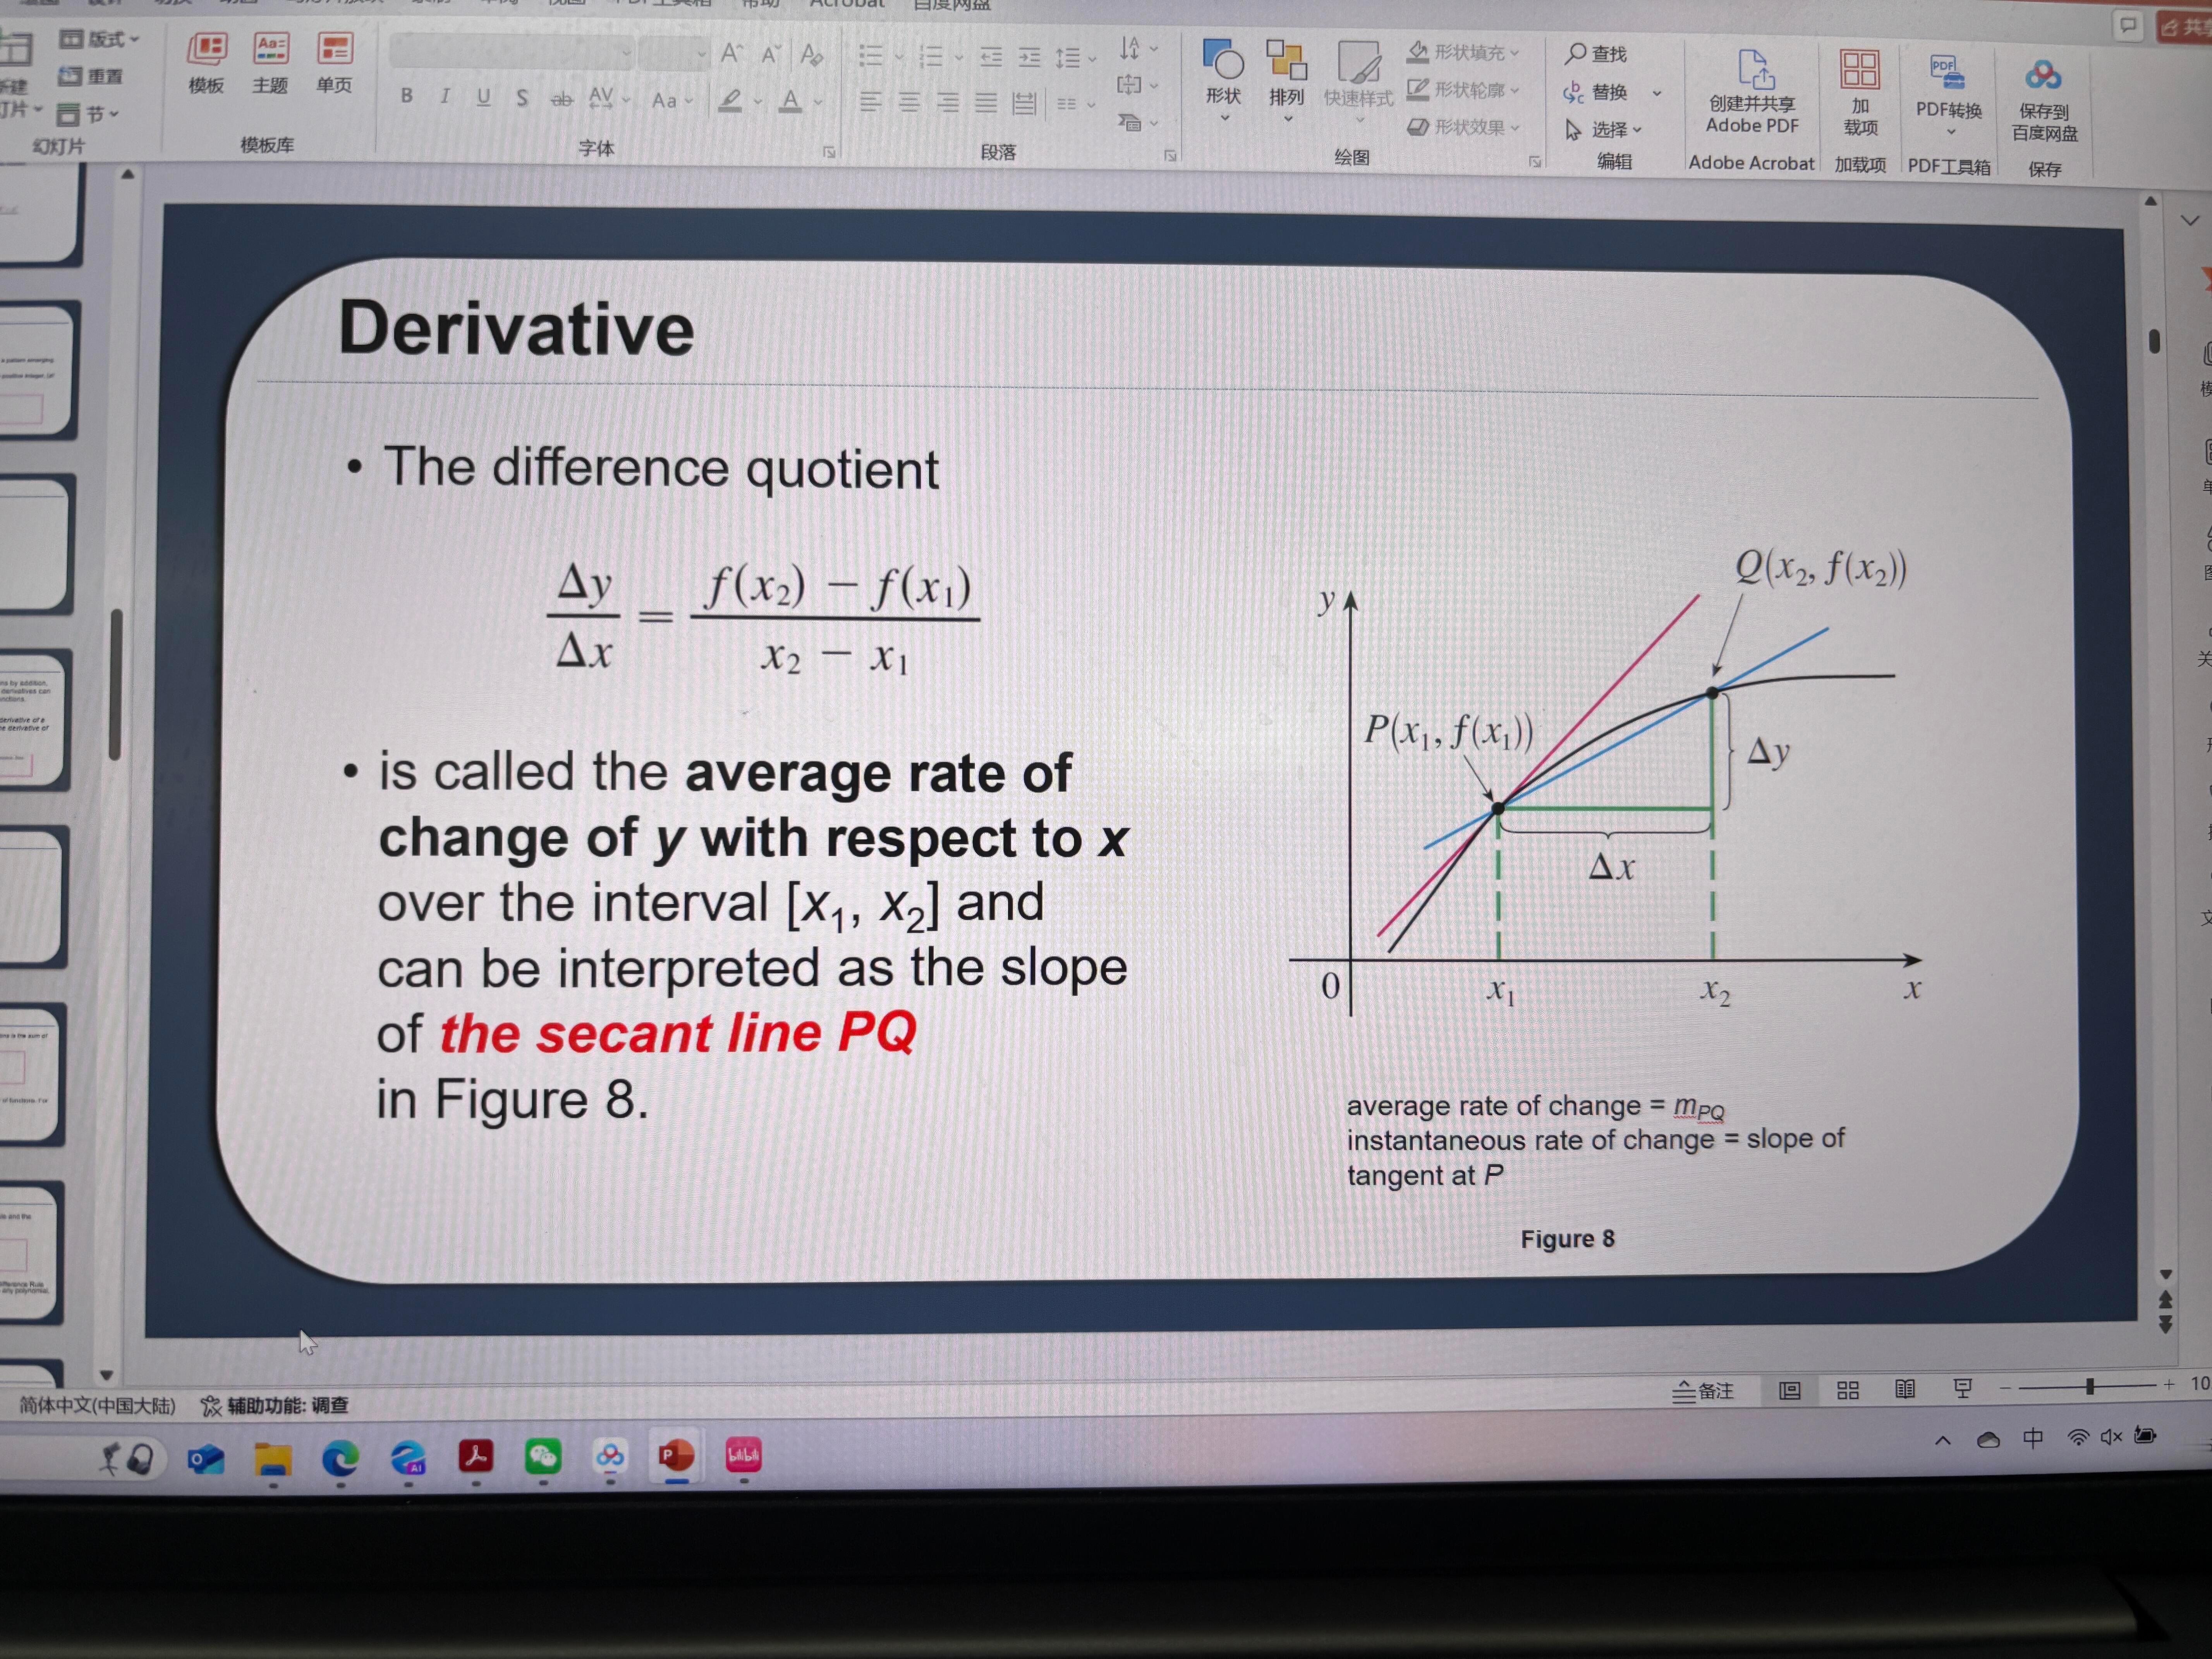
Task: Toggle italic formatting
Action: (445, 96)
